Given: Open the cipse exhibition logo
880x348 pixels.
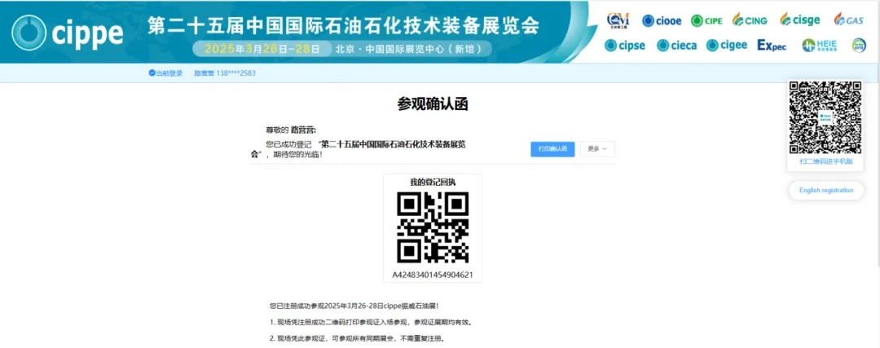Looking at the screenshot, I should [625, 46].
